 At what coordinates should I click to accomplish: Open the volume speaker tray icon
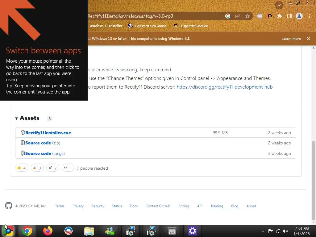285,231
